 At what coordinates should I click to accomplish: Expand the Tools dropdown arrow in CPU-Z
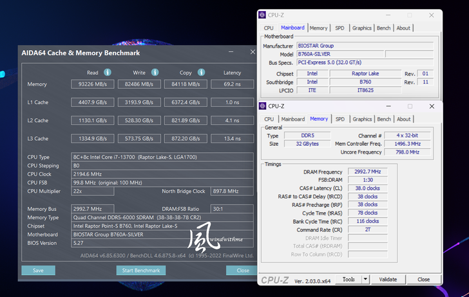point(365,280)
